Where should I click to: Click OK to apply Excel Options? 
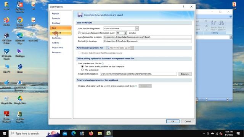click(173, 121)
